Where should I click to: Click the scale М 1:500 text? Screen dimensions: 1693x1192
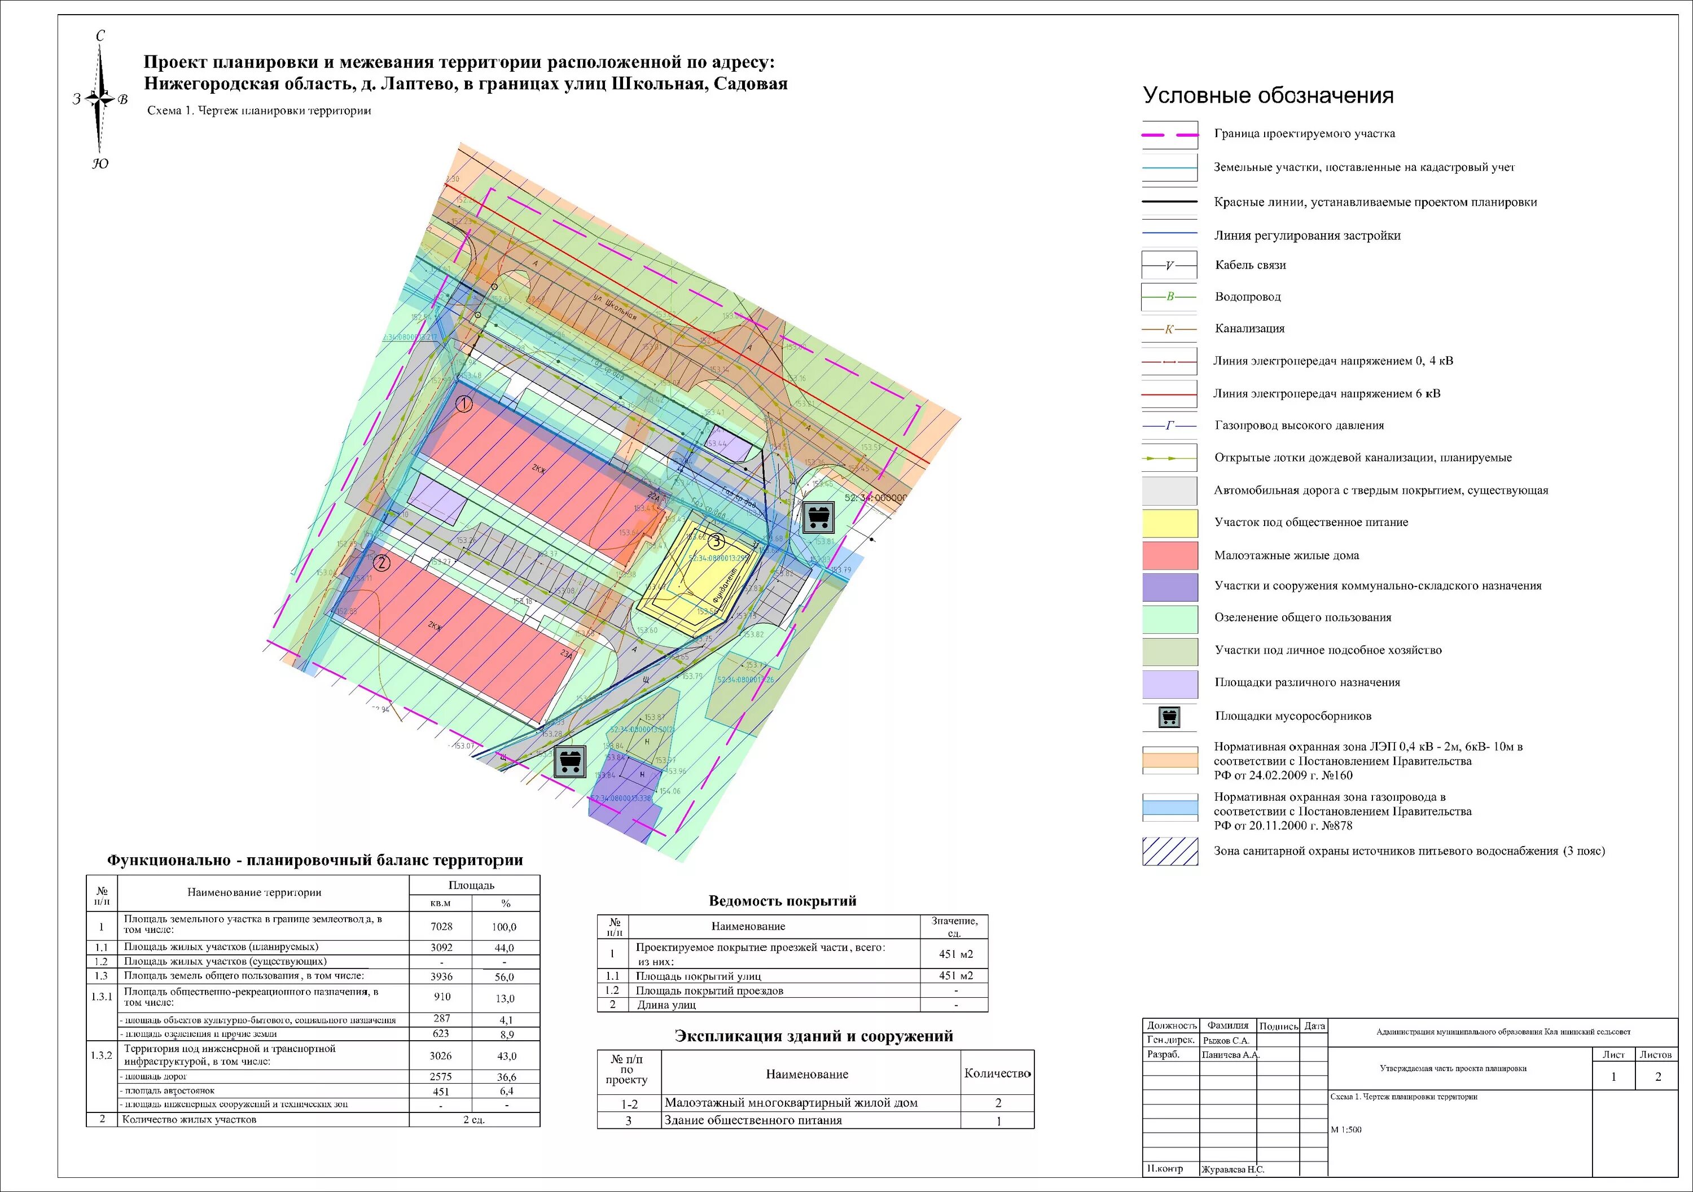(1346, 1130)
